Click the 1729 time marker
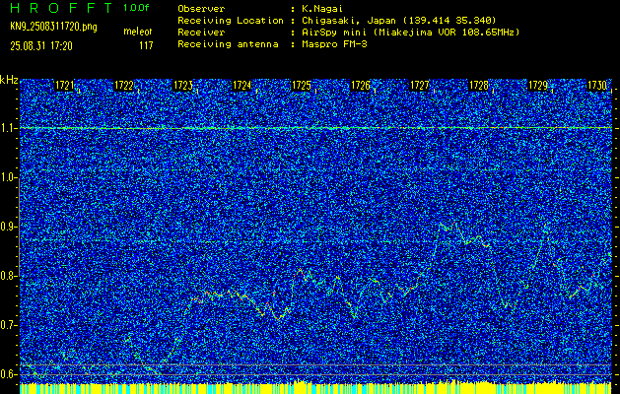Image resolution: width=620 pixels, height=394 pixels. point(538,86)
